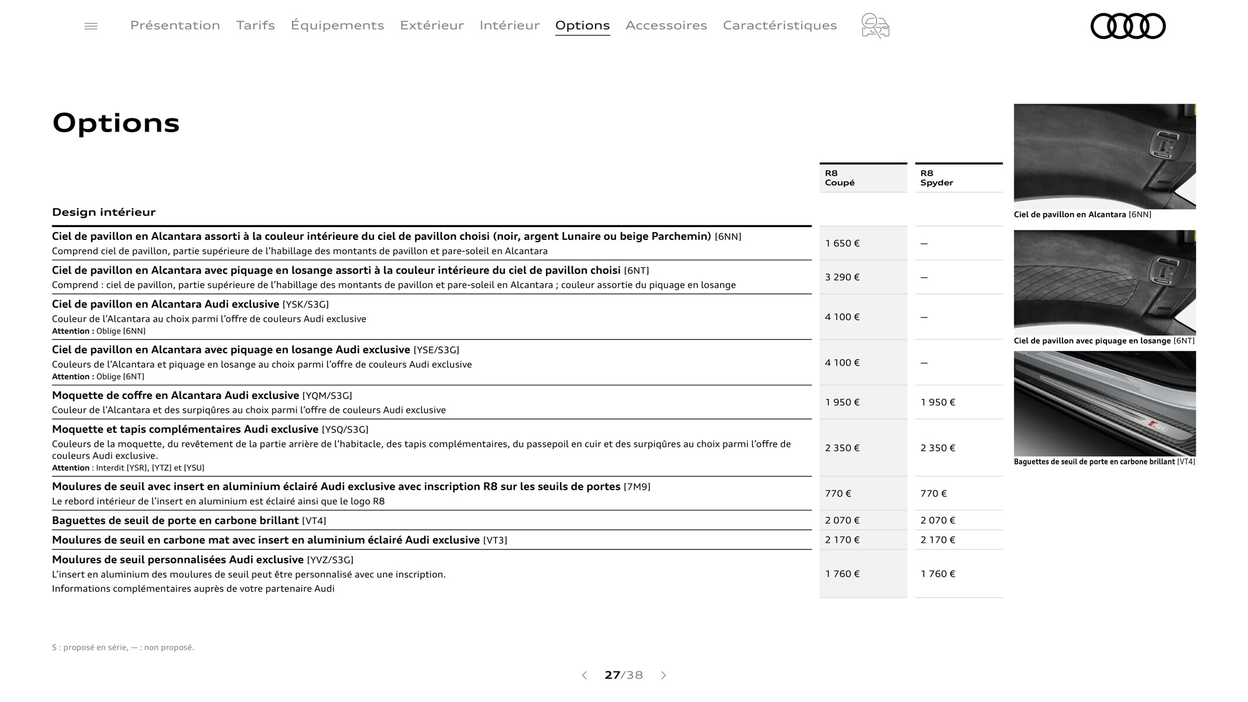Click caption Baguettes de seuil de porte [VT4]
This screenshot has height=702, width=1248.
click(1105, 462)
